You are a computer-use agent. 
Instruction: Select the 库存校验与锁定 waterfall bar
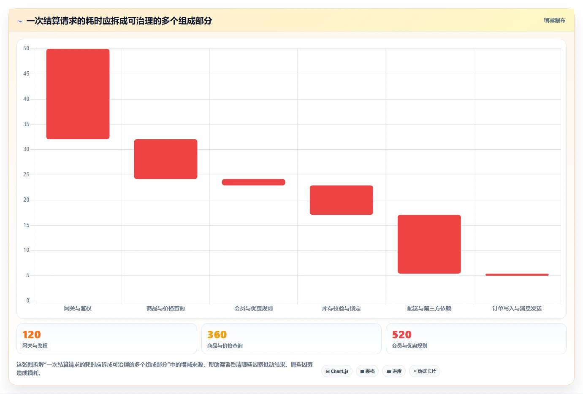pos(341,200)
